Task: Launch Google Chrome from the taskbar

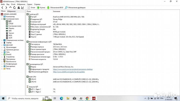Action: (87, 98)
